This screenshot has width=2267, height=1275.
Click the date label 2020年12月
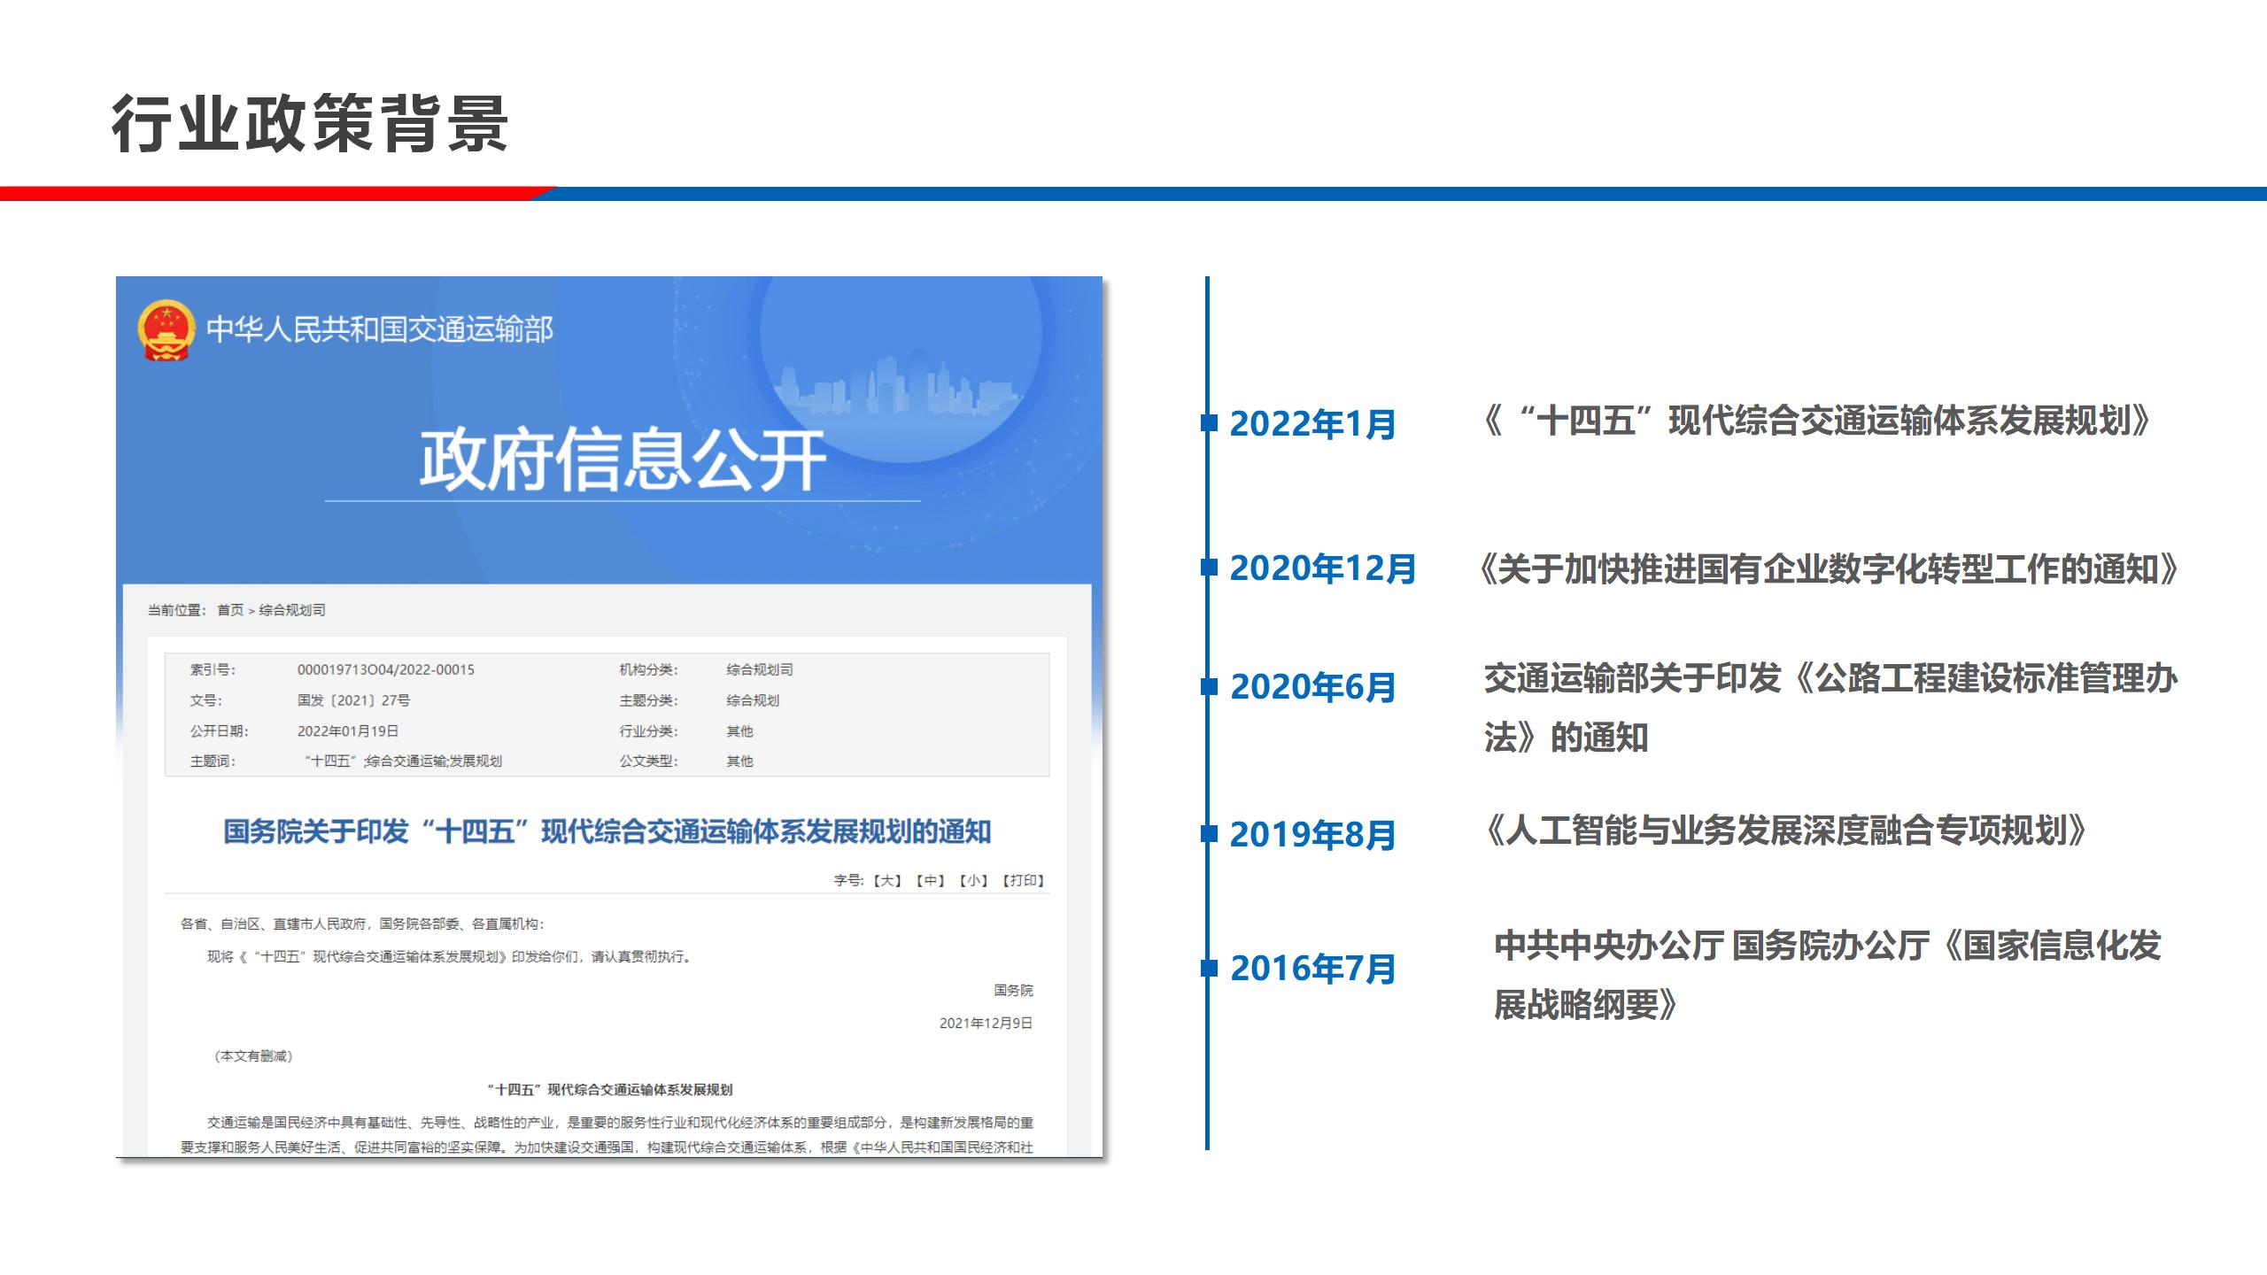pos(1324,568)
